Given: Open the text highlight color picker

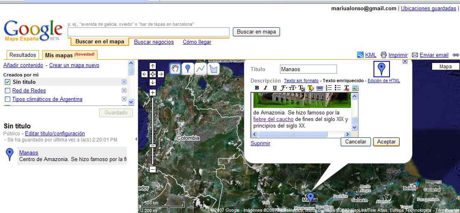Looking at the screenshot, I should point(311,88).
